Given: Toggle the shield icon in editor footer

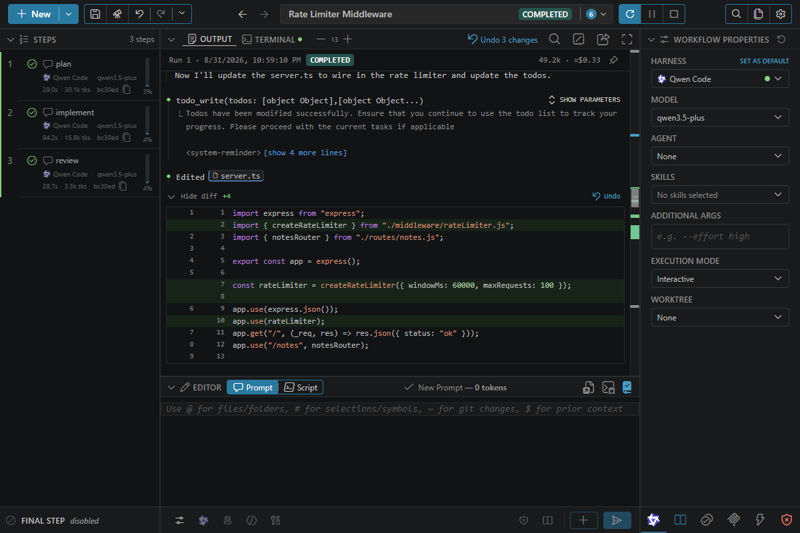Looking at the screenshot, I should click(x=524, y=520).
